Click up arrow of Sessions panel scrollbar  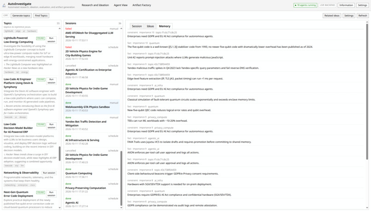(x=122, y=29)
